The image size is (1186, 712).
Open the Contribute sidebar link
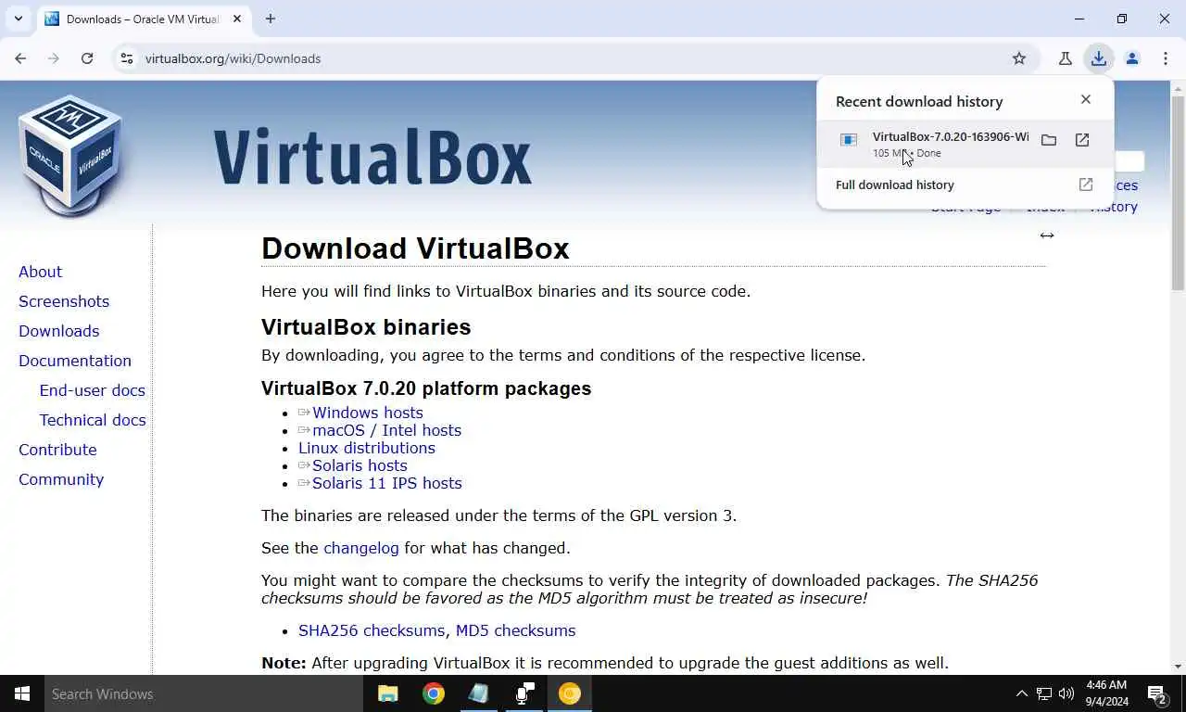(57, 450)
